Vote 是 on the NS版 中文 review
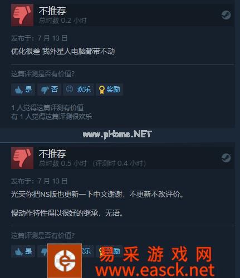This screenshot has width=240, height=278. [23, 251]
